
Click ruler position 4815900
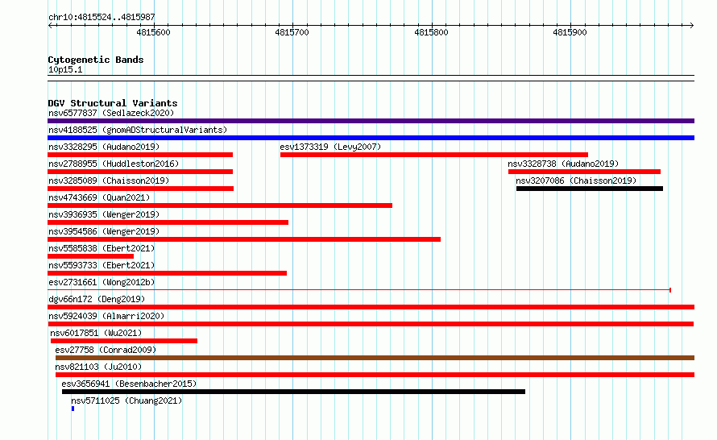coord(570,32)
